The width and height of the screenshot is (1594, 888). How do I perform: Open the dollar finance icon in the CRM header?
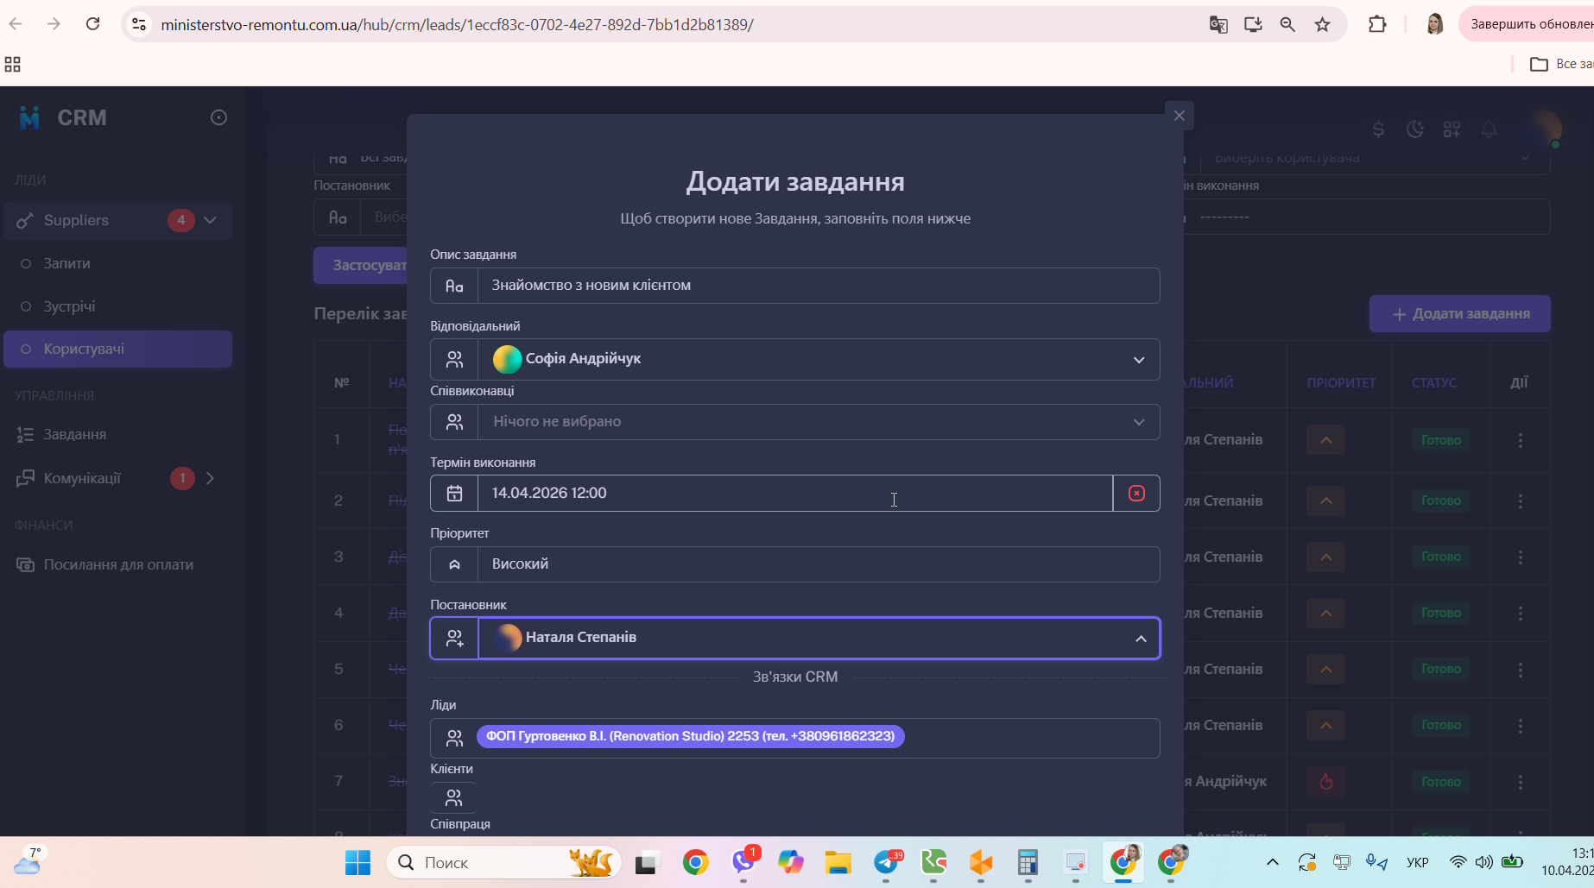[x=1378, y=129]
